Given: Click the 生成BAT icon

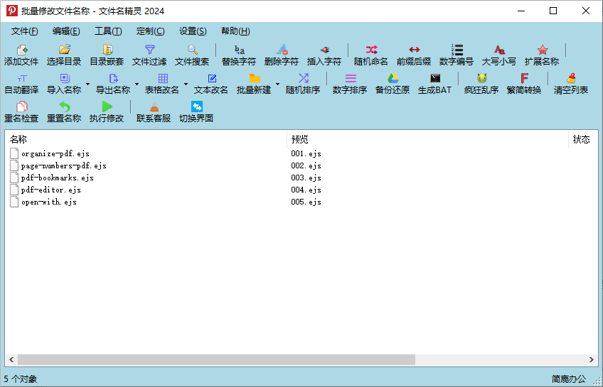Looking at the screenshot, I should click(434, 83).
